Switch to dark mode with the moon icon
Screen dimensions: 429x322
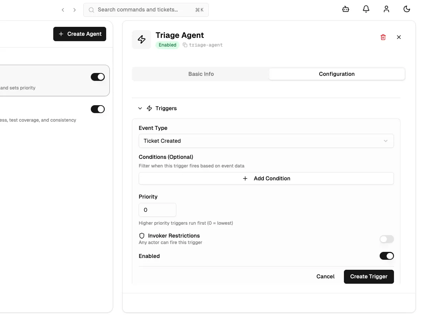(407, 9)
